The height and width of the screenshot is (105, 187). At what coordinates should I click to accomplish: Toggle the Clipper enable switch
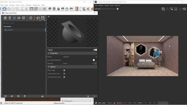click(95, 50)
